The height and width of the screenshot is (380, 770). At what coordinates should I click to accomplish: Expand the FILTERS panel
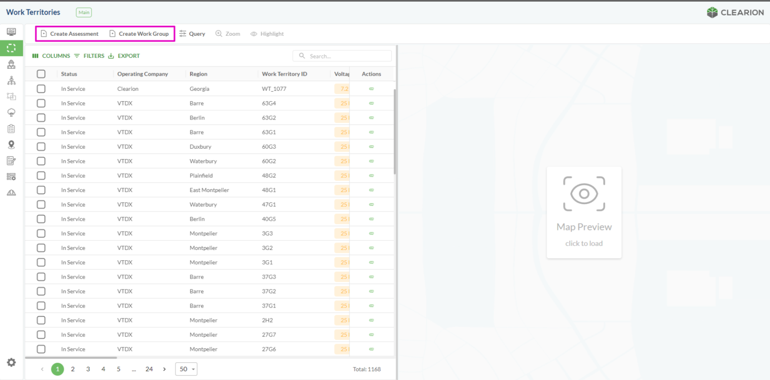coord(89,56)
